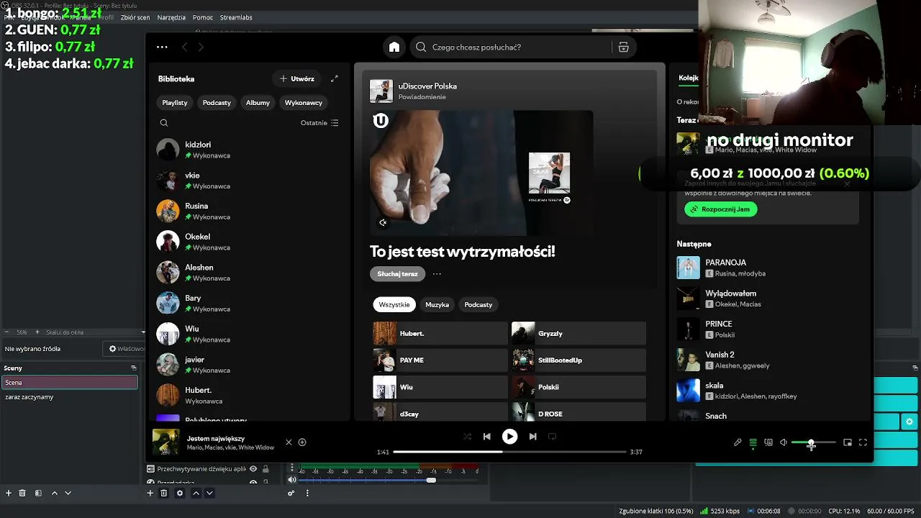This screenshot has width=921, height=518.
Task: Open Ostatnie sort options
Action: click(x=319, y=123)
